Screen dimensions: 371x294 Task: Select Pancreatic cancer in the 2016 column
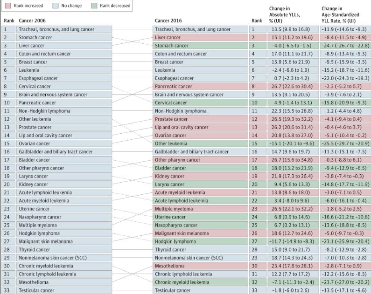[x=173, y=86]
